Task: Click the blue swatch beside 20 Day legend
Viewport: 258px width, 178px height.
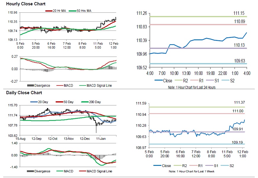Action: tap(34, 102)
